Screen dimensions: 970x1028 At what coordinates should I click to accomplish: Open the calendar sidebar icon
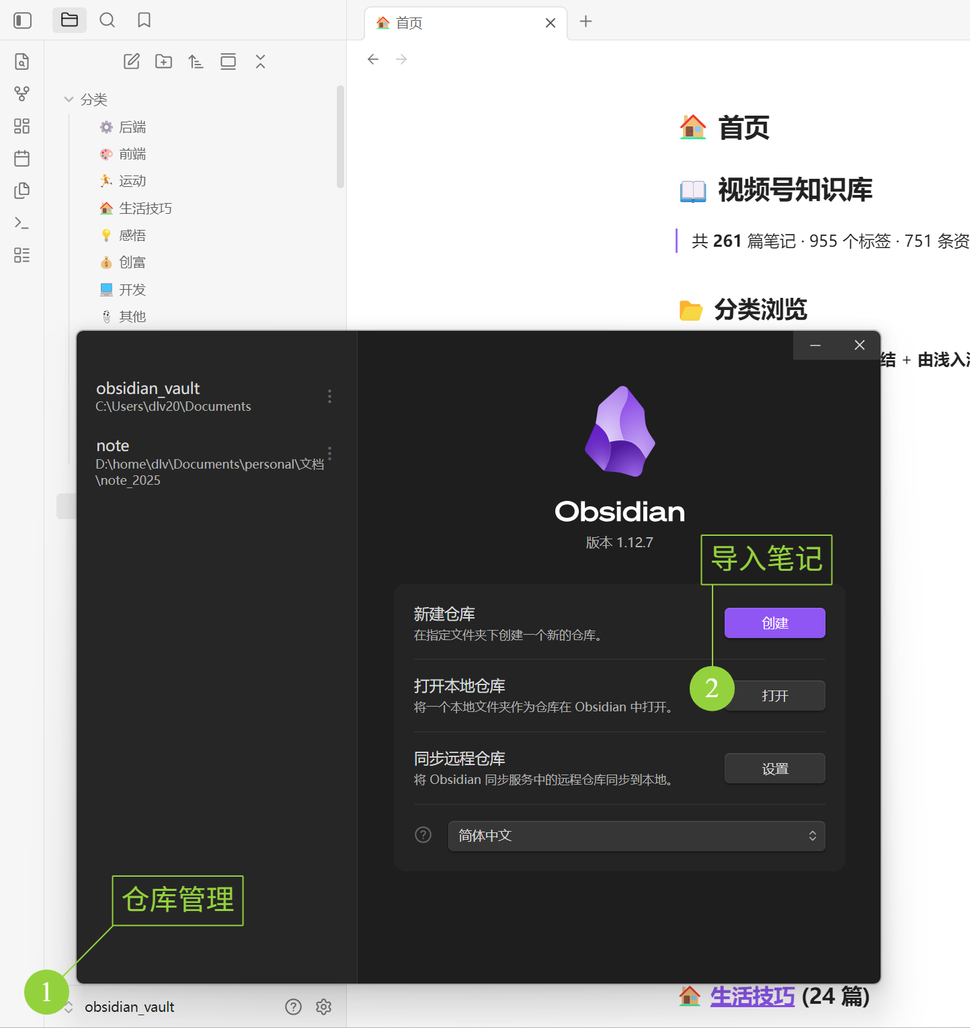(22, 158)
